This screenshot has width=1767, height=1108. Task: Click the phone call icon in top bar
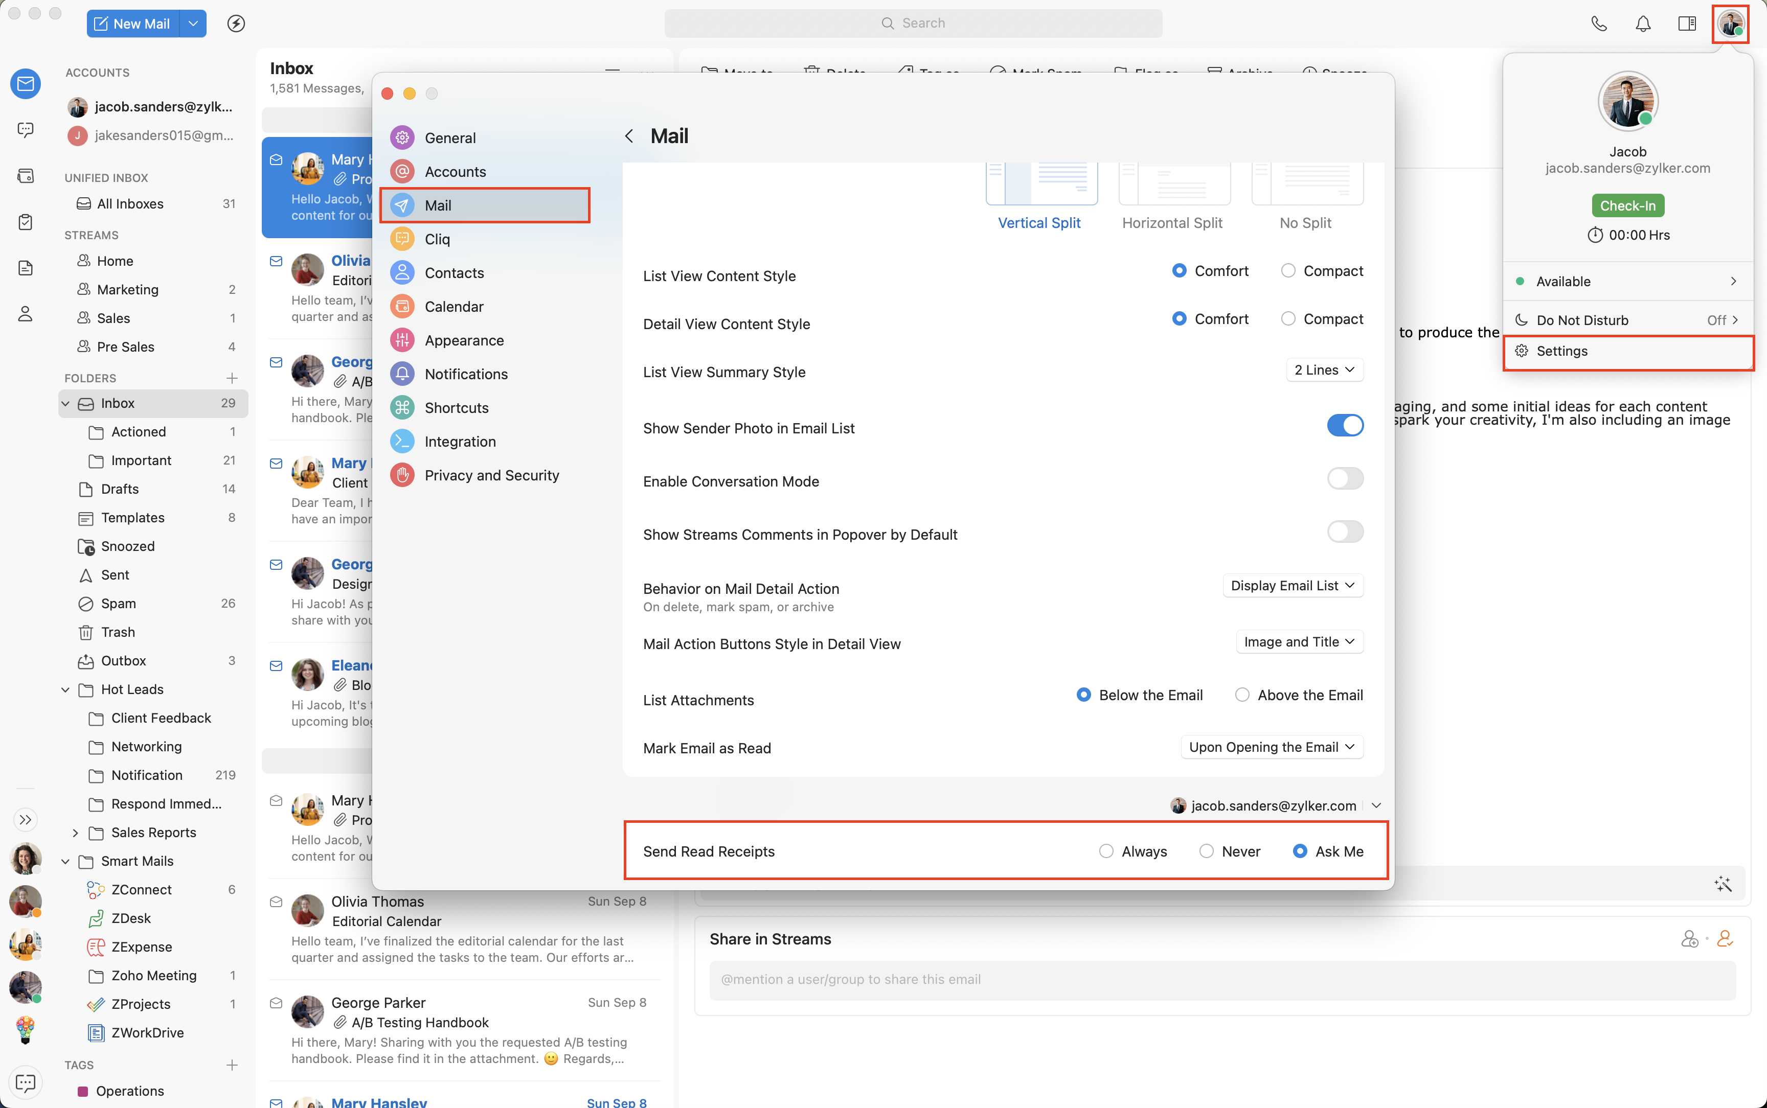pos(1598,24)
